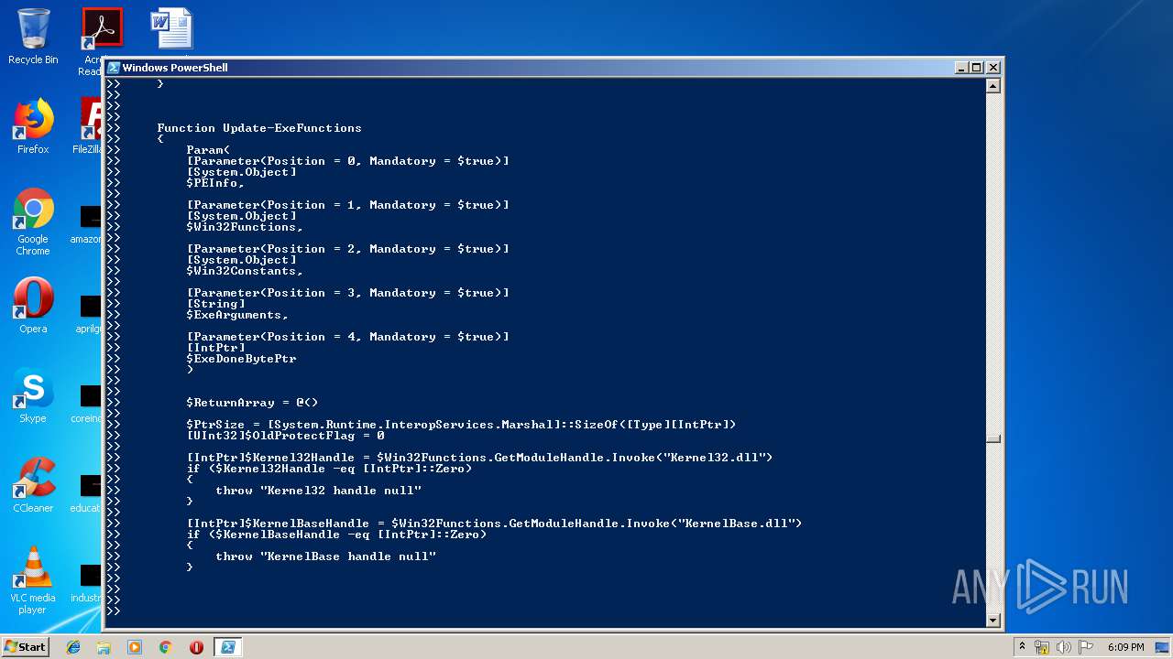Open the volume tray icon
The image size is (1173, 659).
(1064, 647)
